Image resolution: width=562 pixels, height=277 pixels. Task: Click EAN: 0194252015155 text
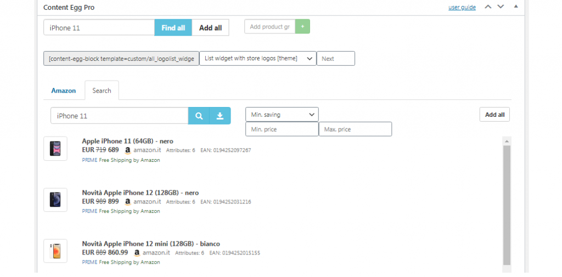pyautogui.click(x=235, y=253)
